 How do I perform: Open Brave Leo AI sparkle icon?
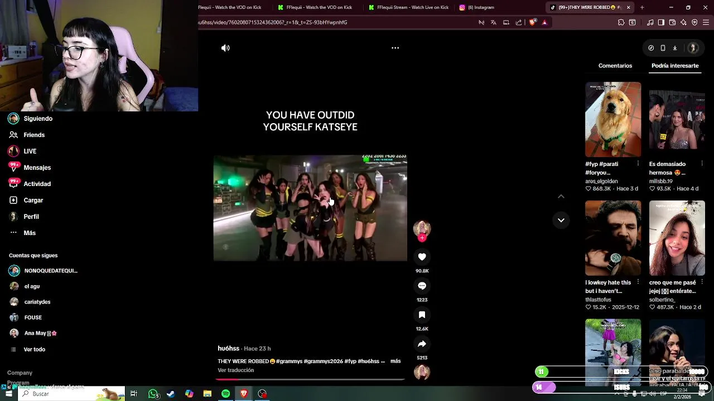coord(683,22)
